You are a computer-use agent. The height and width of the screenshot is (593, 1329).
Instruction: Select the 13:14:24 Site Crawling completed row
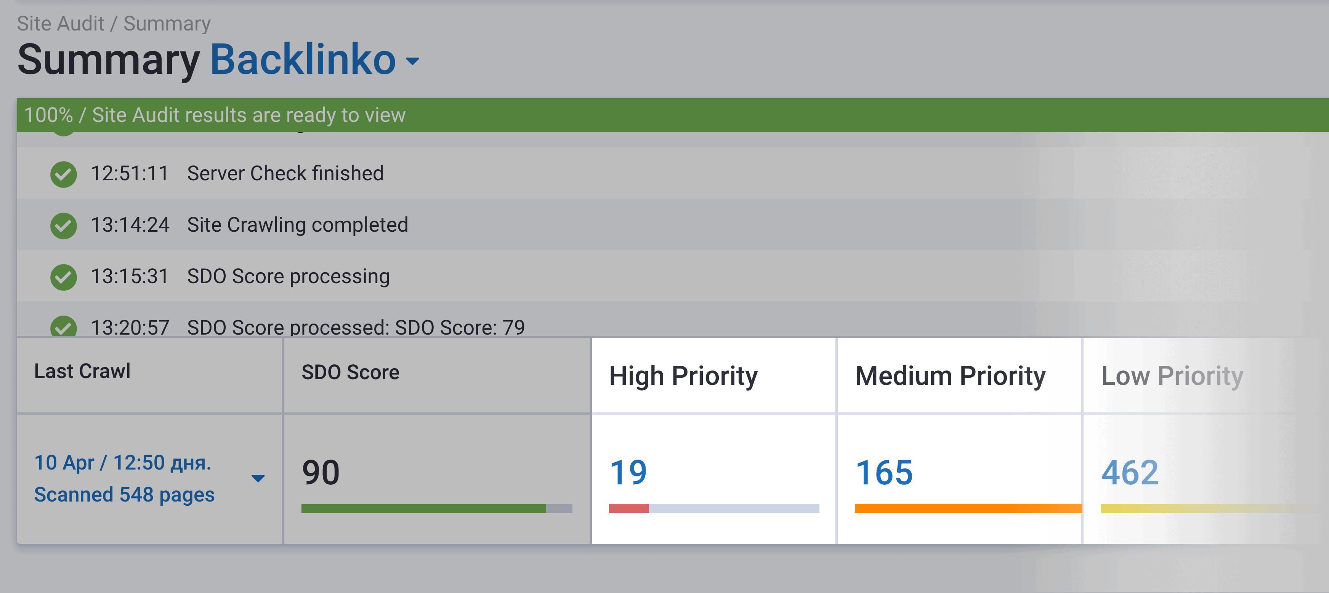coord(673,224)
